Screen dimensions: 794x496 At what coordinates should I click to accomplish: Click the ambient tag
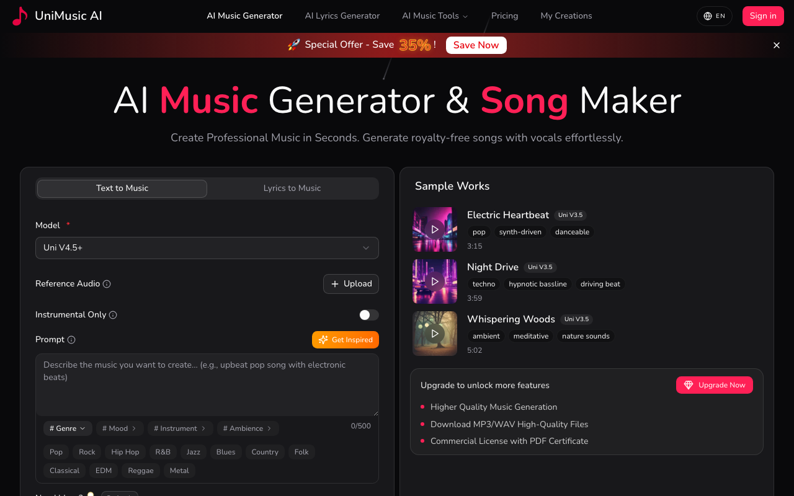(486, 336)
